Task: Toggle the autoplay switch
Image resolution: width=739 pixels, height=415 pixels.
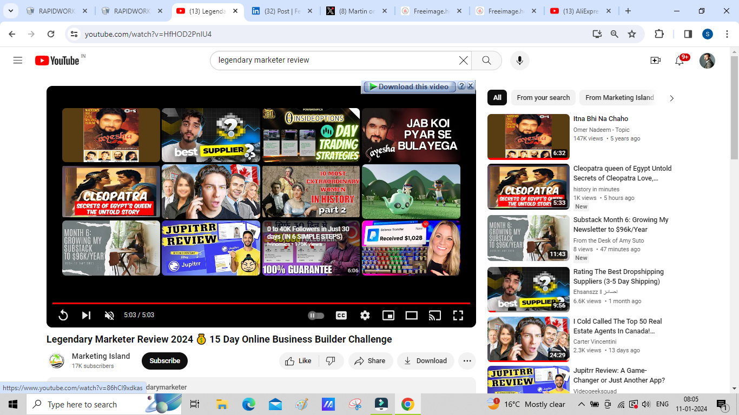Action: 316,316
